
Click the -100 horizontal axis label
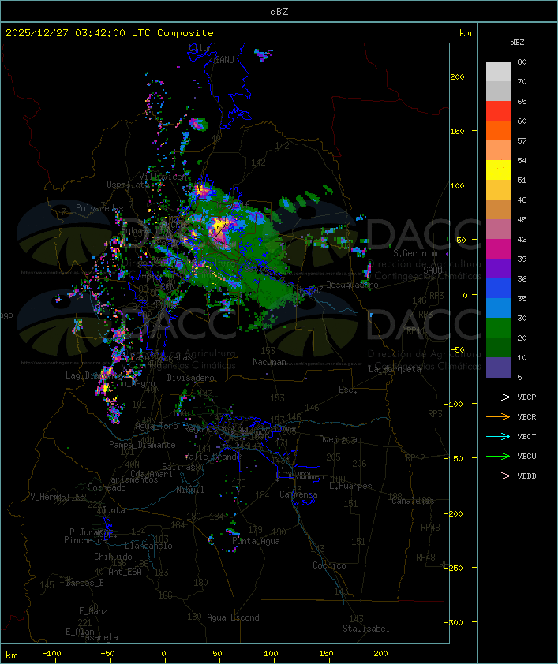pyautogui.click(x=52, y=654)
